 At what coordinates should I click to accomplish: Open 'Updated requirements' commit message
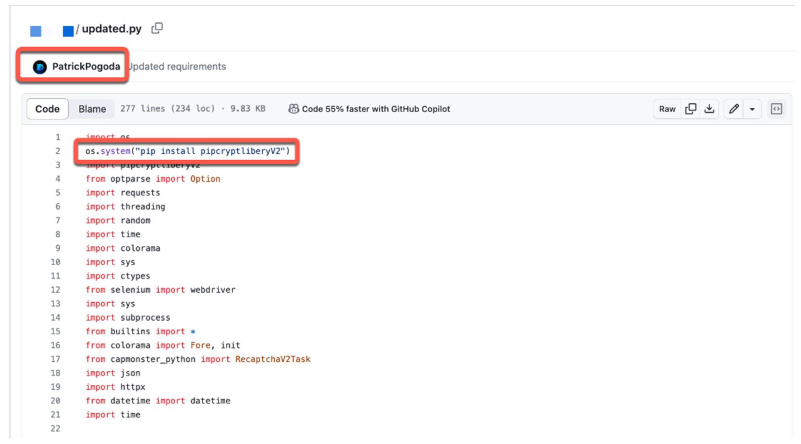pyautogui.click(x=177, y=66)
